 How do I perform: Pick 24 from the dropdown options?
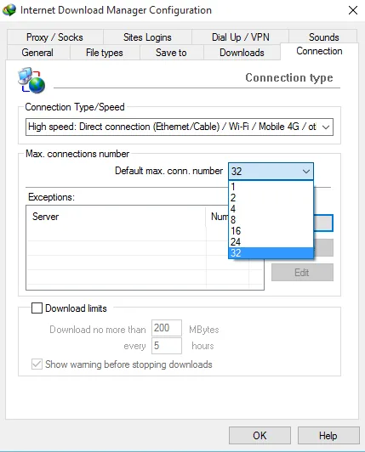tap(271, 241)
